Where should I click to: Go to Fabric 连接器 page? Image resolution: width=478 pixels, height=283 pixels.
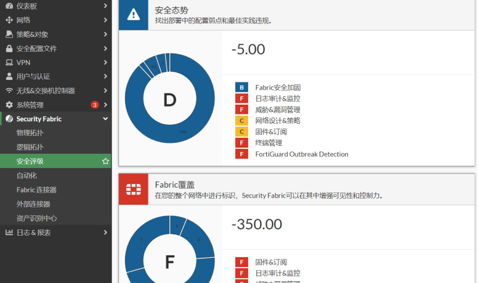tap(36, 189)
